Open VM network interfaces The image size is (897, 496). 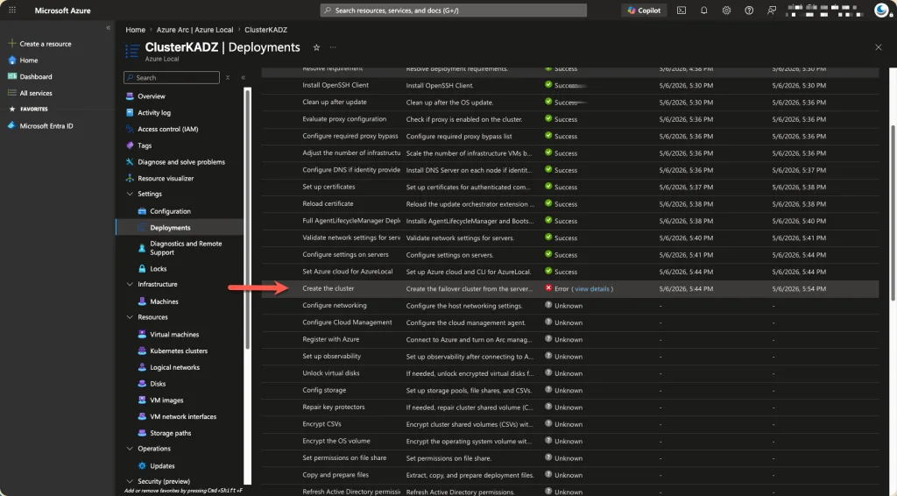[x=183, y=417]
